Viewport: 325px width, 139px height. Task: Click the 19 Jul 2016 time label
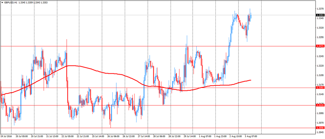click(6, 136)
